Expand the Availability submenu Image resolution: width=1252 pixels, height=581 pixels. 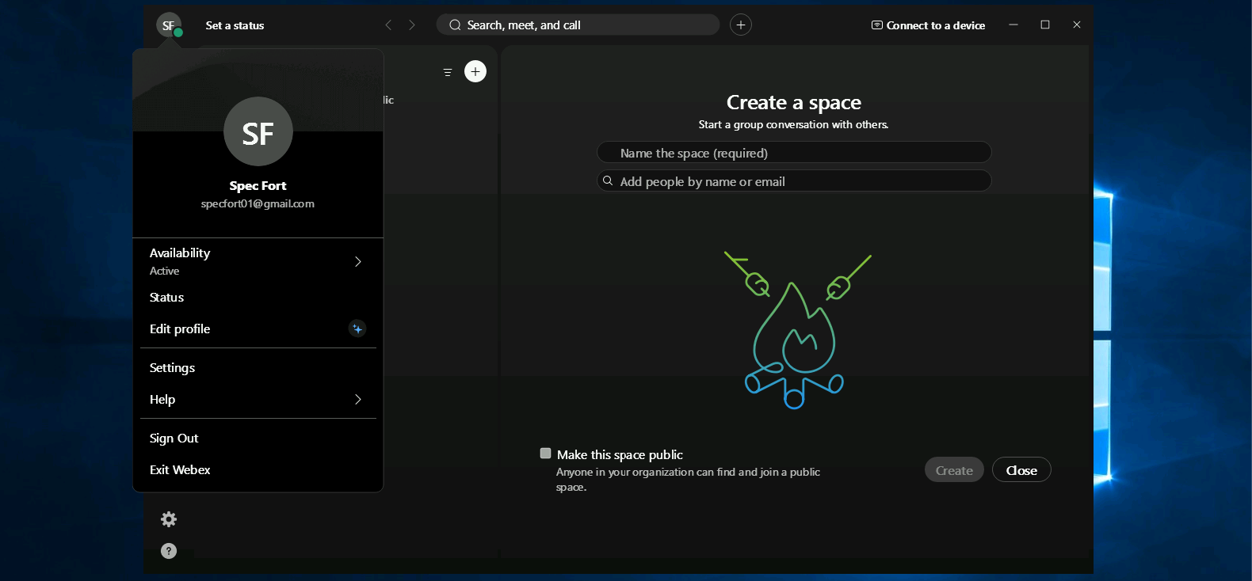pos(357,261)
